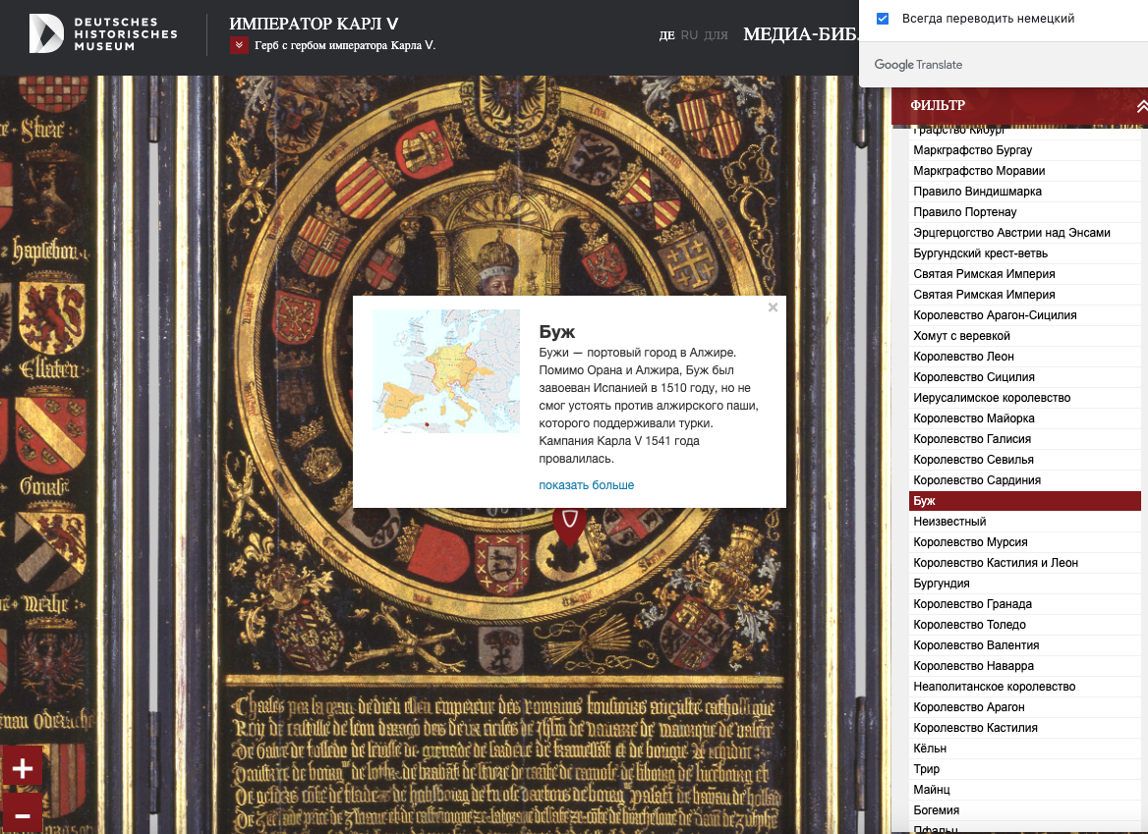
Task: Select 'Королевство Кастилия и Леон'
Action: pyautogui.click(x=1025, y=563)
